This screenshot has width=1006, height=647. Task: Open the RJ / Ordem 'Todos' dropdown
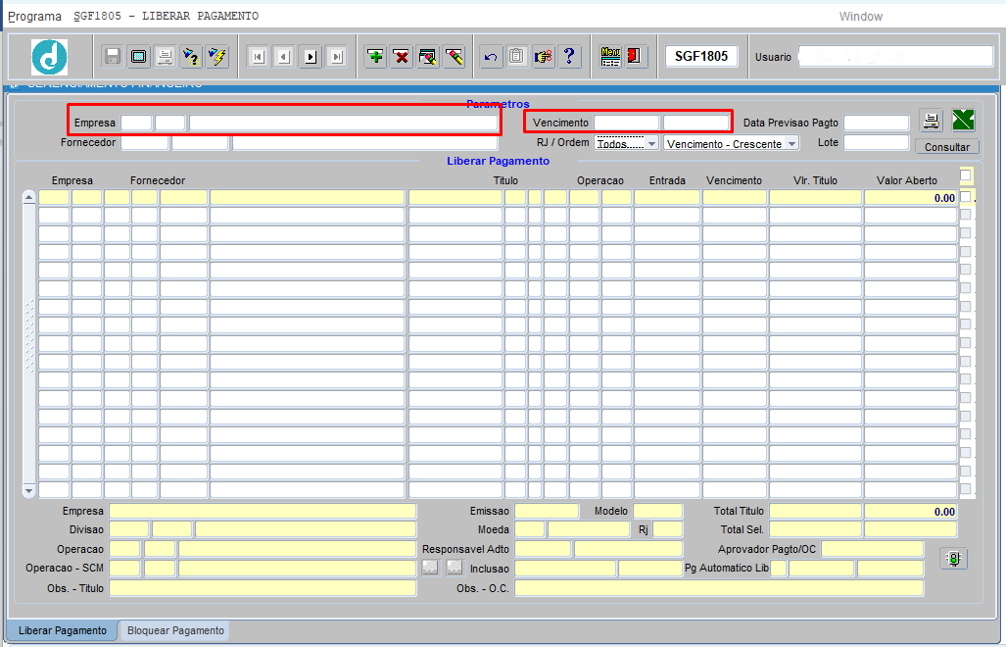(626, 144)
